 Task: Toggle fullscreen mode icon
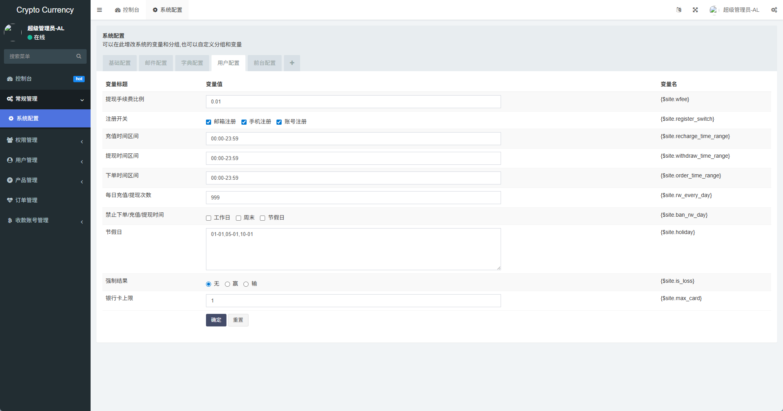695,10
